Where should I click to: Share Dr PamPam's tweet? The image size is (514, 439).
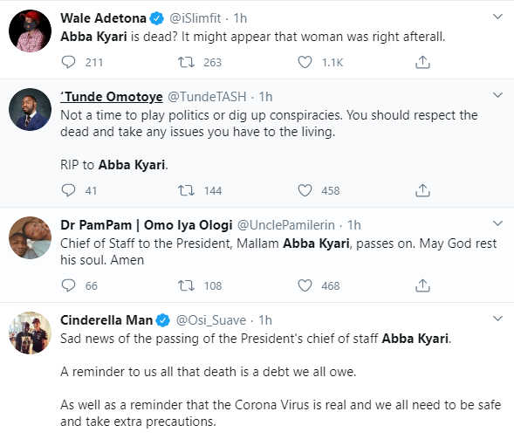pos(422,285)
